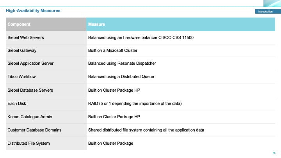Select the Built on a Microsoft Cluster text
Viewport: 281px width, 158px height.
[113, 50]
